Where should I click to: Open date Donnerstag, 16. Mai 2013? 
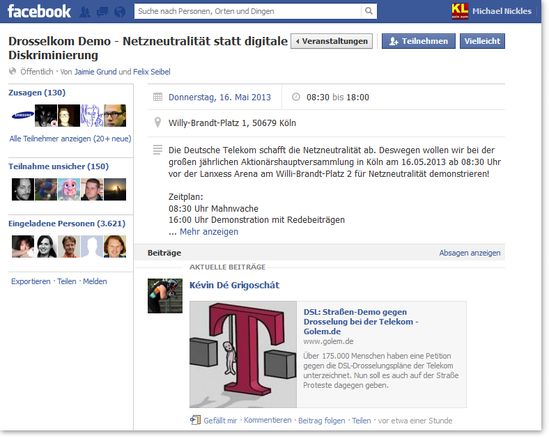pos(219,97)
